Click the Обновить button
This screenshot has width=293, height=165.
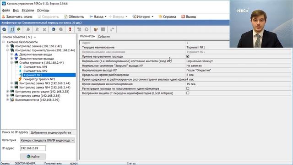(74, 16)
